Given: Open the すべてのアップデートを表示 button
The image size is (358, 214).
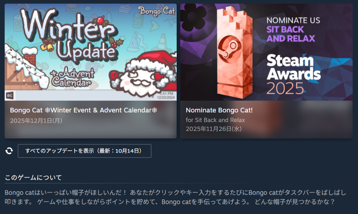Looking at the screenshot, I should coord(85,151).
